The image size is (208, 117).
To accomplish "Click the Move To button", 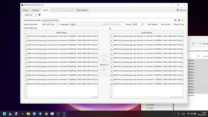I will 104,64.
